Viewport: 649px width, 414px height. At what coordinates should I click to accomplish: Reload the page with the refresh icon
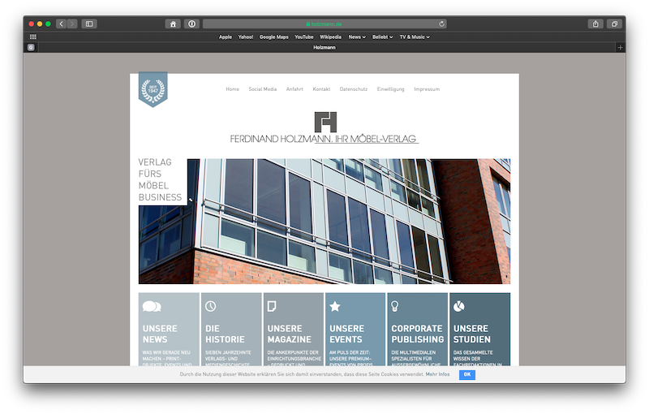tap(441, 24)
